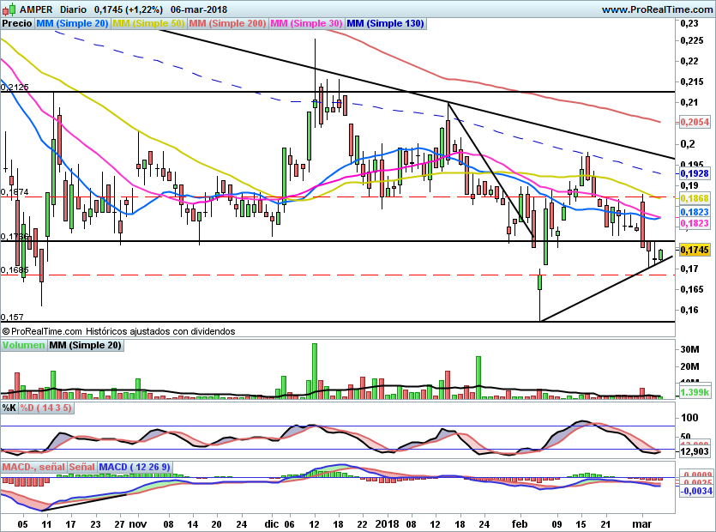Click the yellow 0,1745 current price tag

694,250
